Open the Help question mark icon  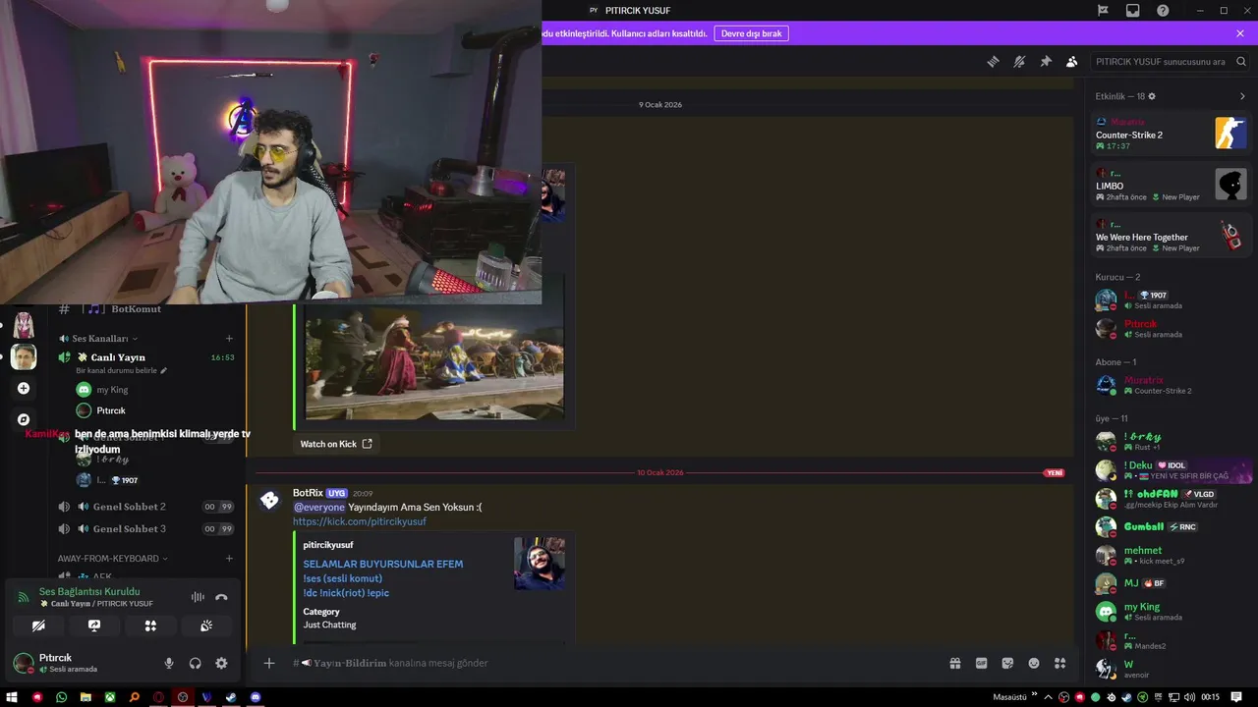click(1163, 10)
